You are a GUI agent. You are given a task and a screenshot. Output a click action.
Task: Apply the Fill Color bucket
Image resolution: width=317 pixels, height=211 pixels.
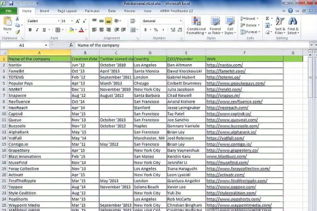[71, 30]
